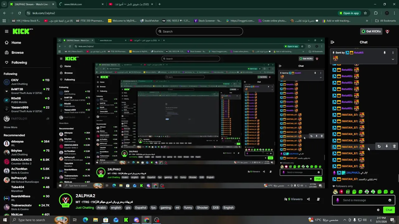Viewport: 399px width, 224px height.
Task: Open DRACULANCS recommended channel
Action: click(26, 161)
